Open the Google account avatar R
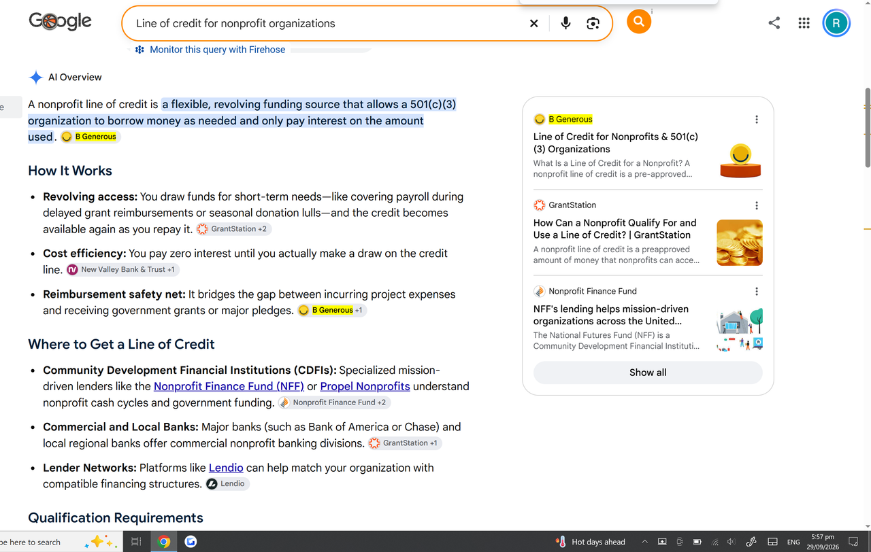Viewport: 871px width, 552px height. [836, 23]
